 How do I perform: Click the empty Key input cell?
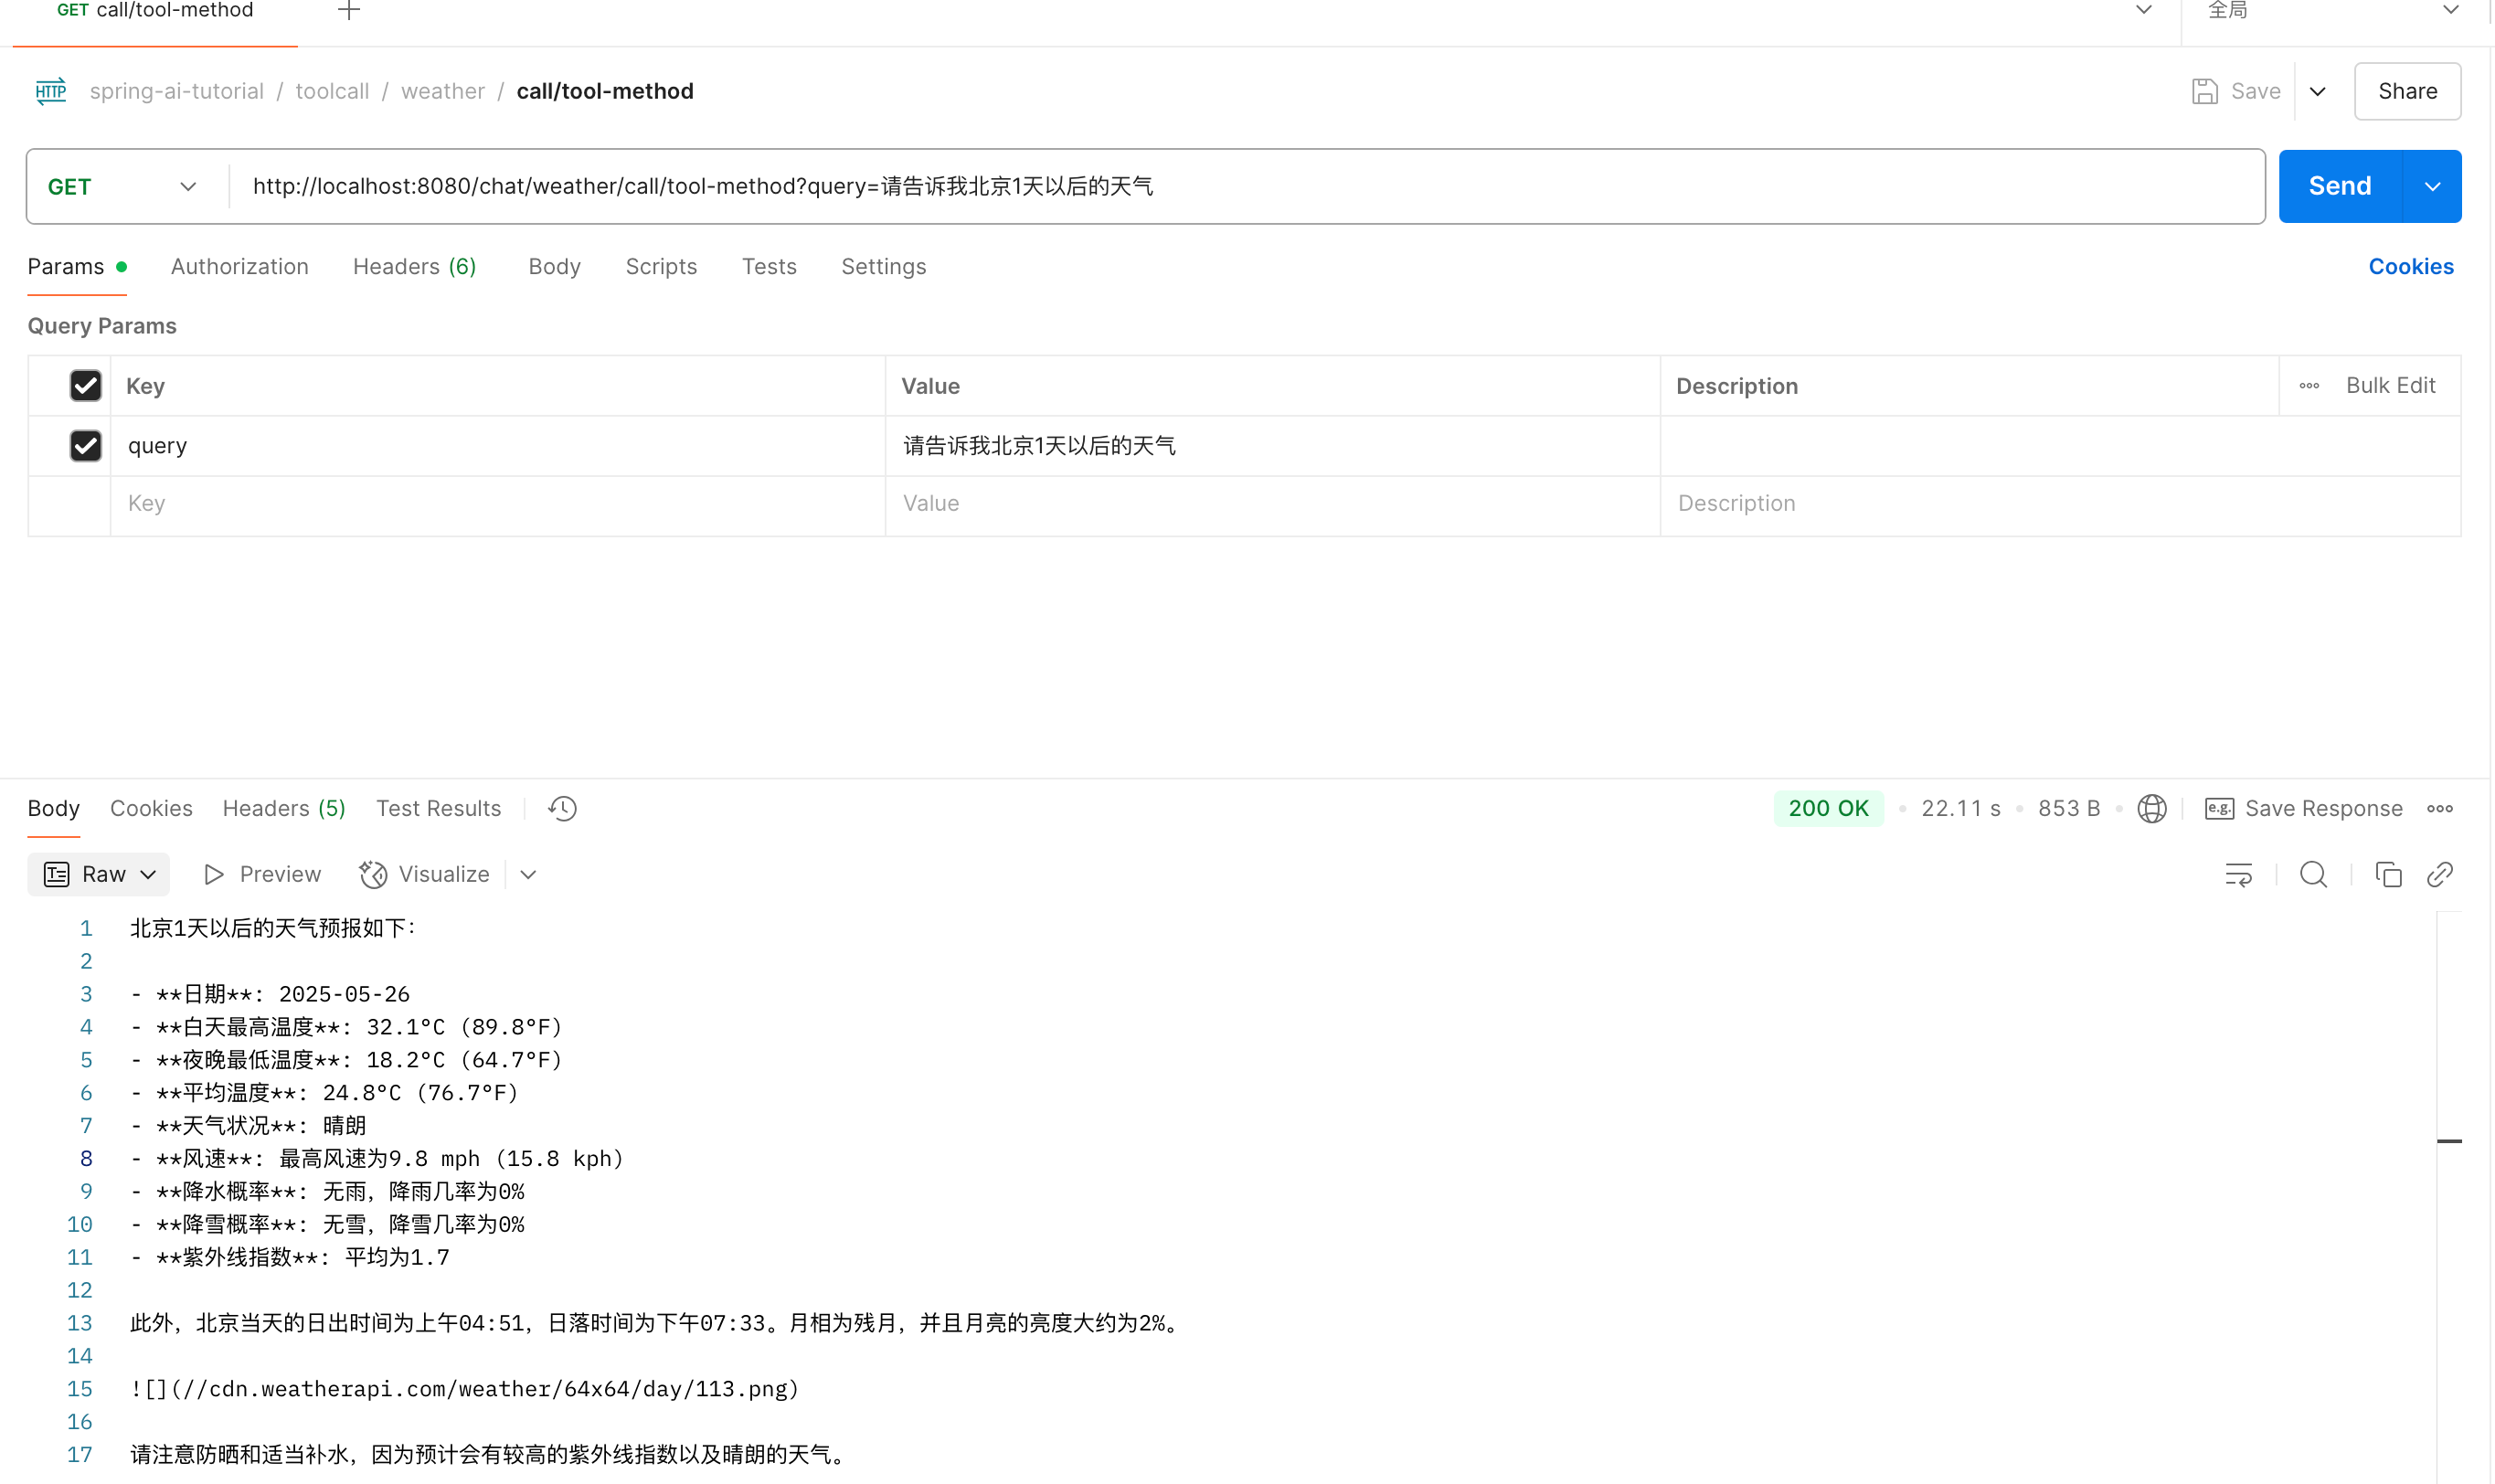coord(497,504)
